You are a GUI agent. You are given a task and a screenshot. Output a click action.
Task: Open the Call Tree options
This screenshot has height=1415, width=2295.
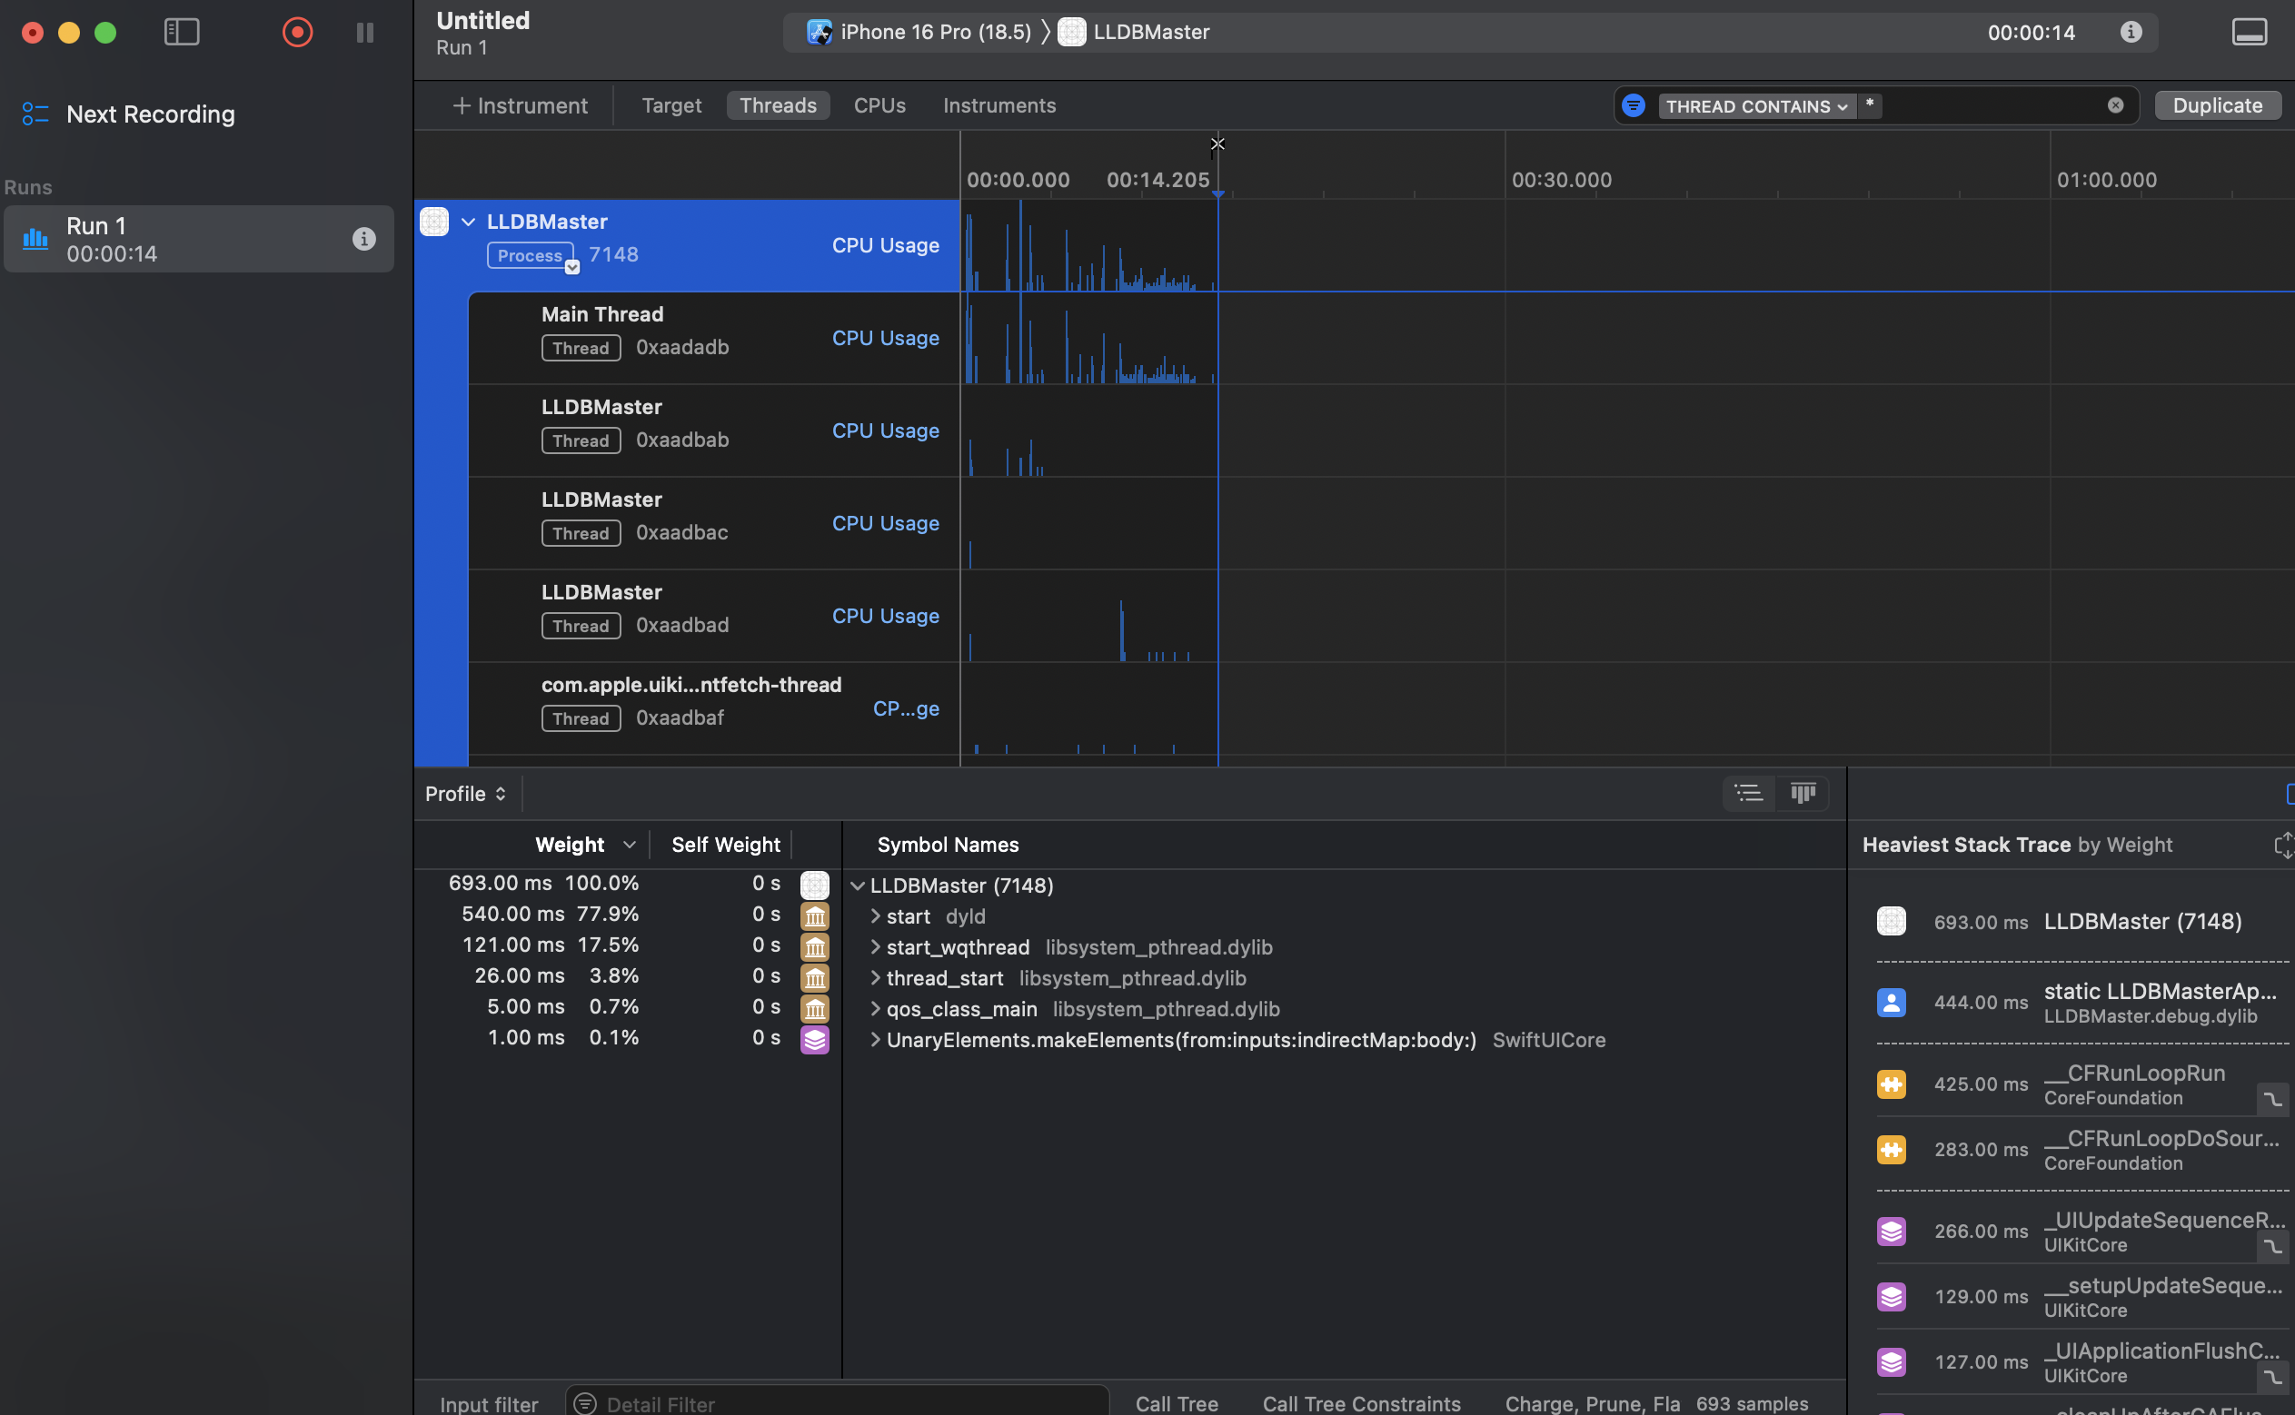coord(1177,1403)
